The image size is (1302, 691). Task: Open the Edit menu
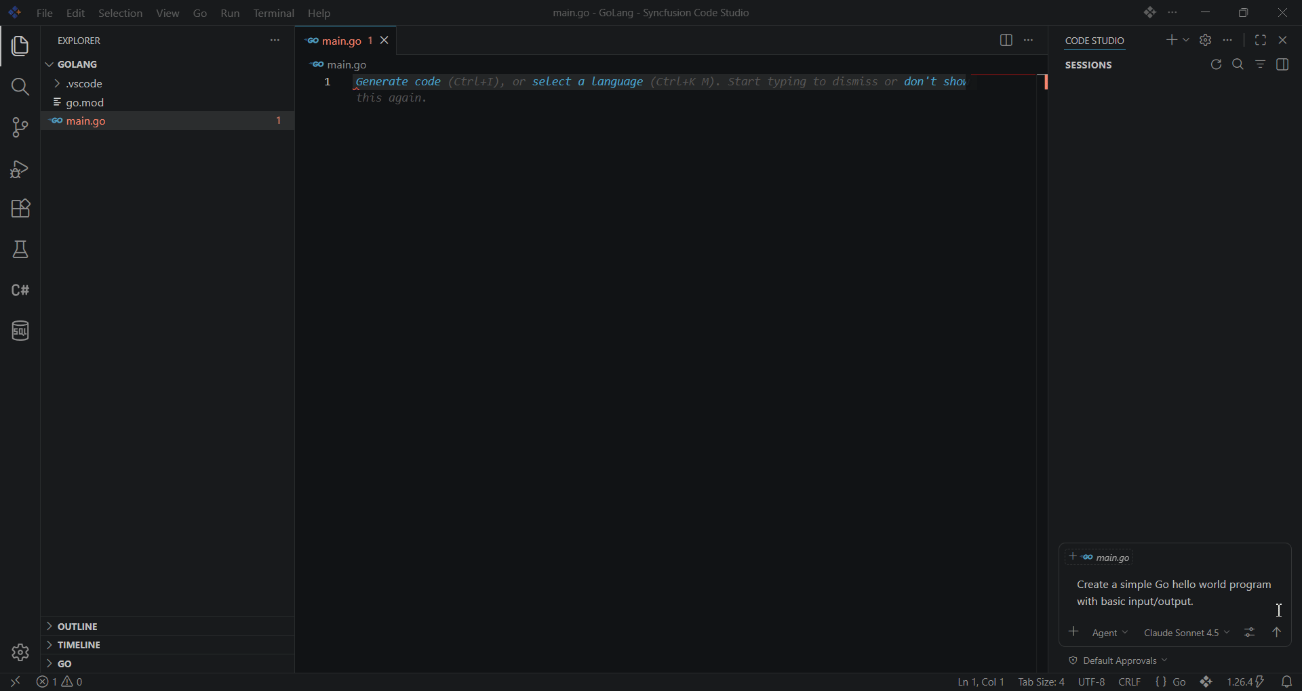76,14
